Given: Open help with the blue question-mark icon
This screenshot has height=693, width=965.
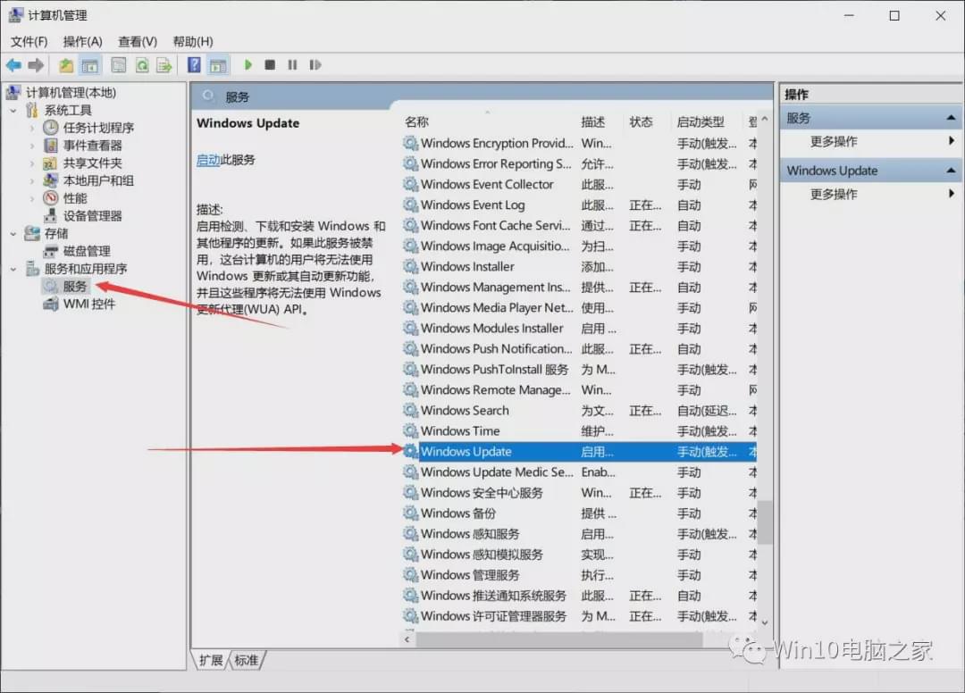Looking at the screenshot, I should point(194,65).
